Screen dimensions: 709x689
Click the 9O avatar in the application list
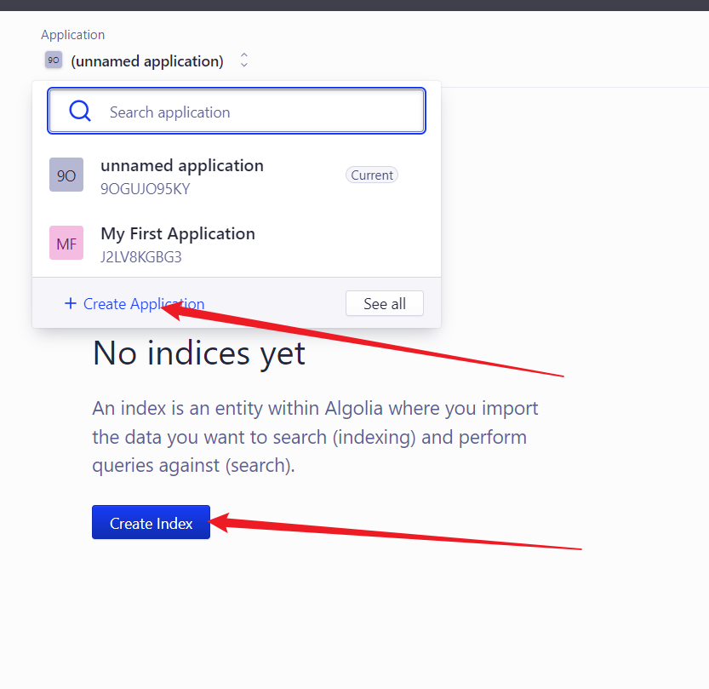[x=66, y=175]
